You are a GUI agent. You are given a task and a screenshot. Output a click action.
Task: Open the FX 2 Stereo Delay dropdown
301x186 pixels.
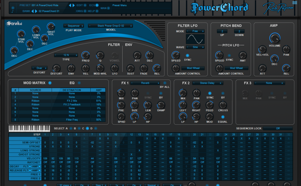click(x=207, y=83)
